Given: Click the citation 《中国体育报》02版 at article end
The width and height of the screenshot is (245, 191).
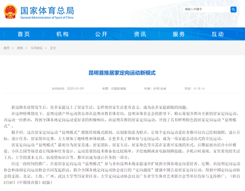Looking at the screenshot, I should [x=34, y=183].
